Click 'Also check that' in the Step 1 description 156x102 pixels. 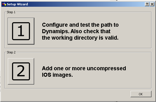click(x=90, y=31)
